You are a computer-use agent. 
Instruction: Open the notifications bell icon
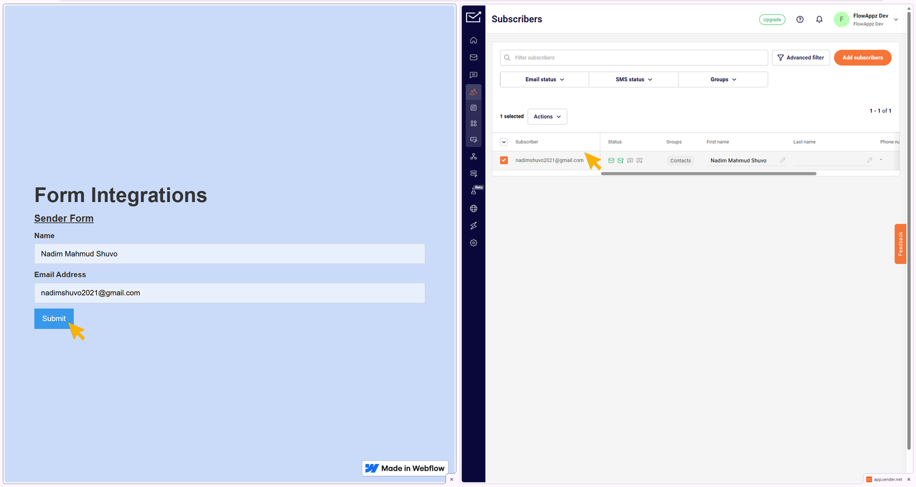[819, 19]
